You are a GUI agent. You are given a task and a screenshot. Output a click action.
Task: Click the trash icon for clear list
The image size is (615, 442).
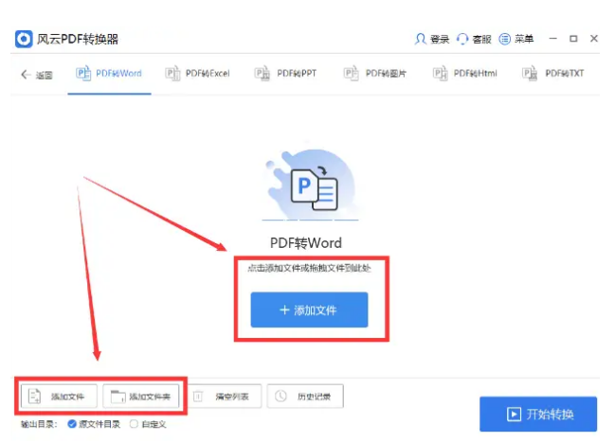[198, 397]
